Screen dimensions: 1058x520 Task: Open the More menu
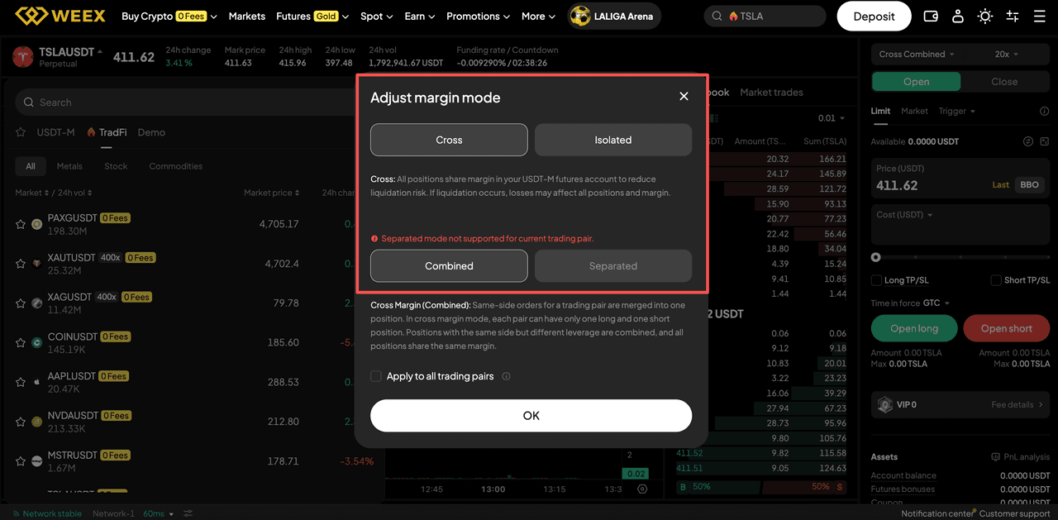click(x=539, y=16)
